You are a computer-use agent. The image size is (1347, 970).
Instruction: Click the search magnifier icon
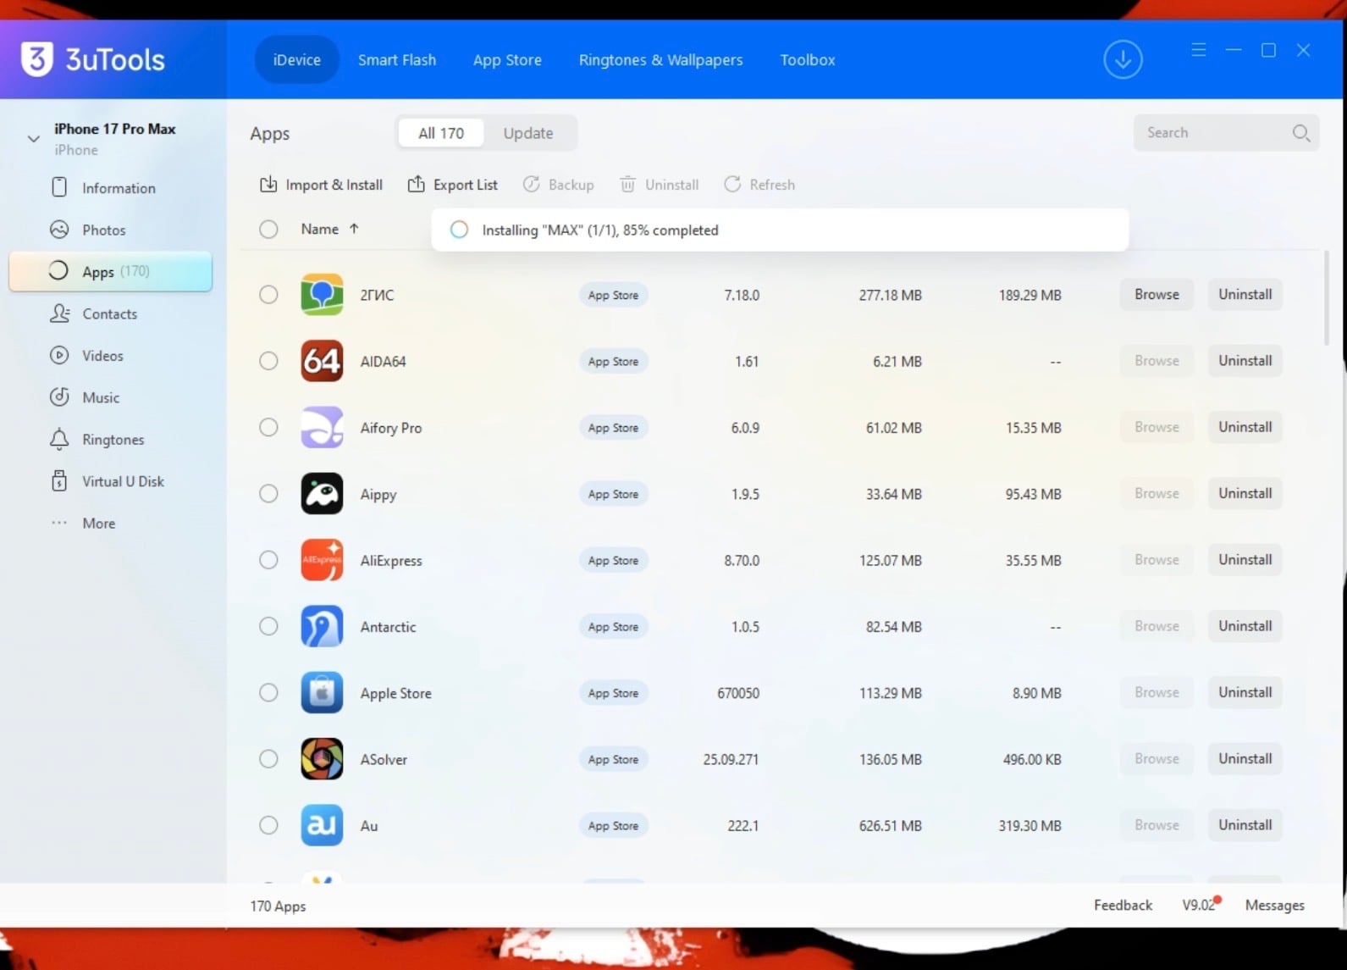click(x=1301, y=133)
